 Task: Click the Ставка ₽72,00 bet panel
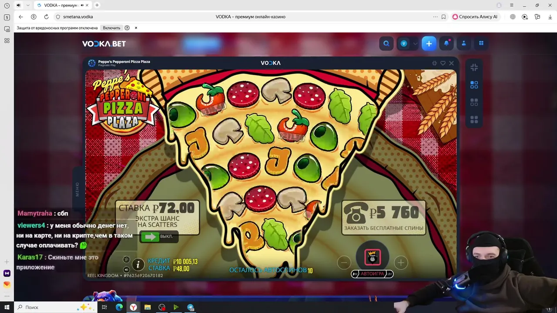(157, 217)
